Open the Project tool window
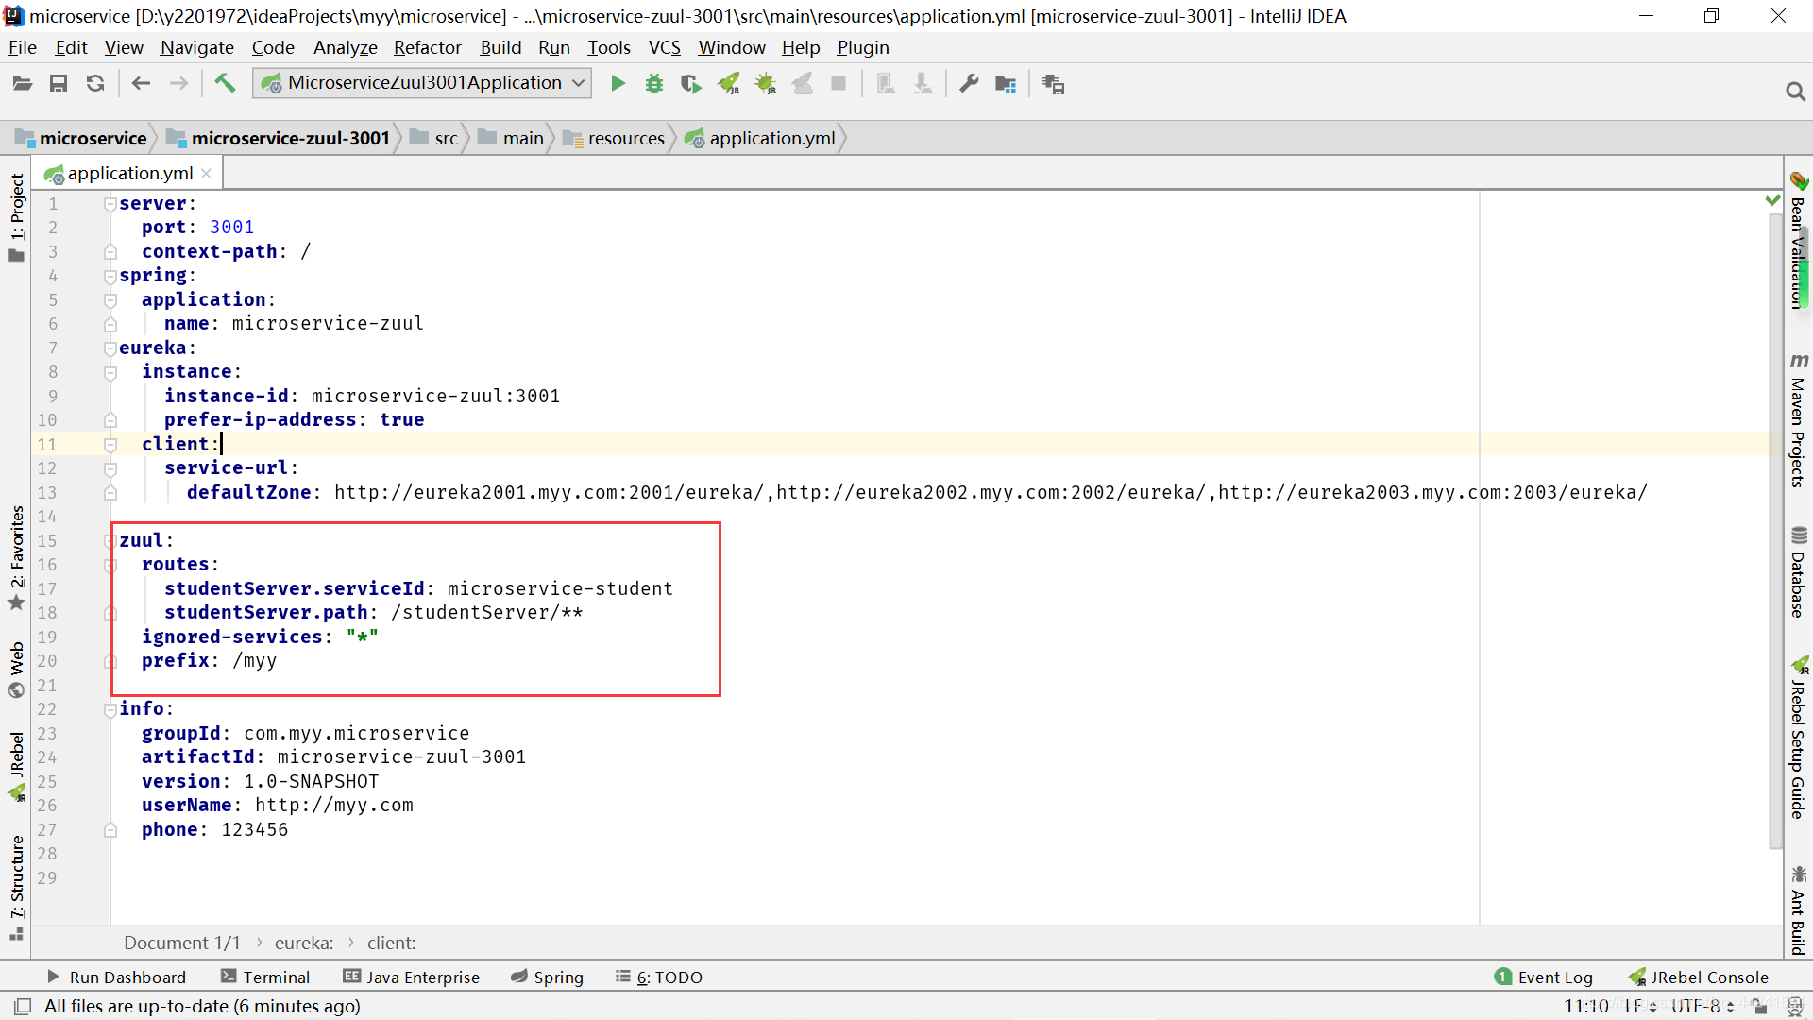 point(17,217)
